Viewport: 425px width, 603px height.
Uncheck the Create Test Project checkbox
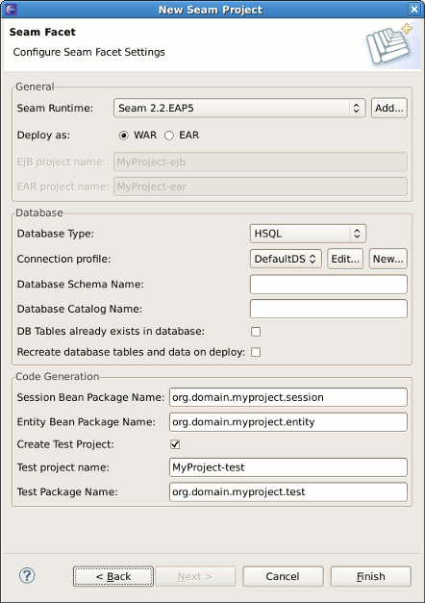tap(175, 444)
